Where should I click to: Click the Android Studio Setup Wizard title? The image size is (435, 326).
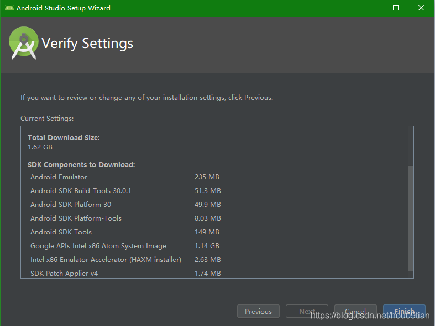coord(64,8)
